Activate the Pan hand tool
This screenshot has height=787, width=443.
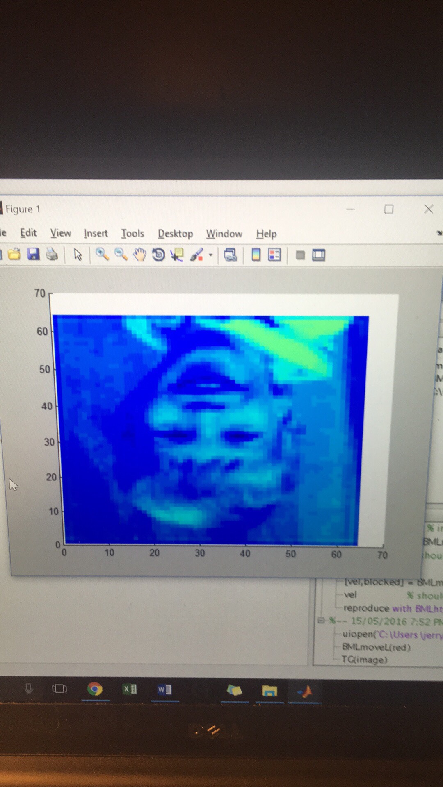point(139,255)
